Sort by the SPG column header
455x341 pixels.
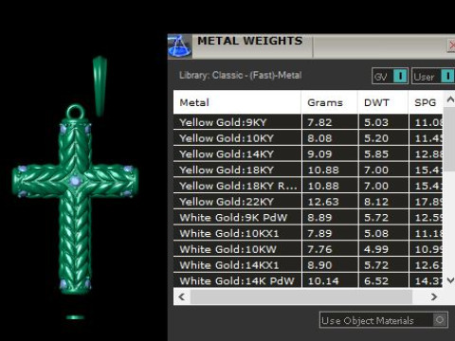[x=426, y=102]
